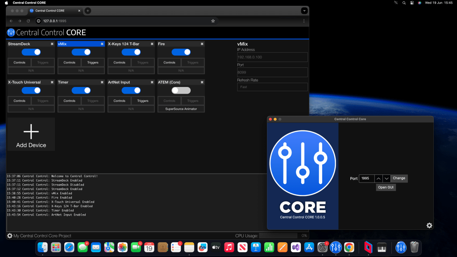This screenshot has width=457, height=257.
Task: Switch off the Timer device
Action: [x=81, y=91]
